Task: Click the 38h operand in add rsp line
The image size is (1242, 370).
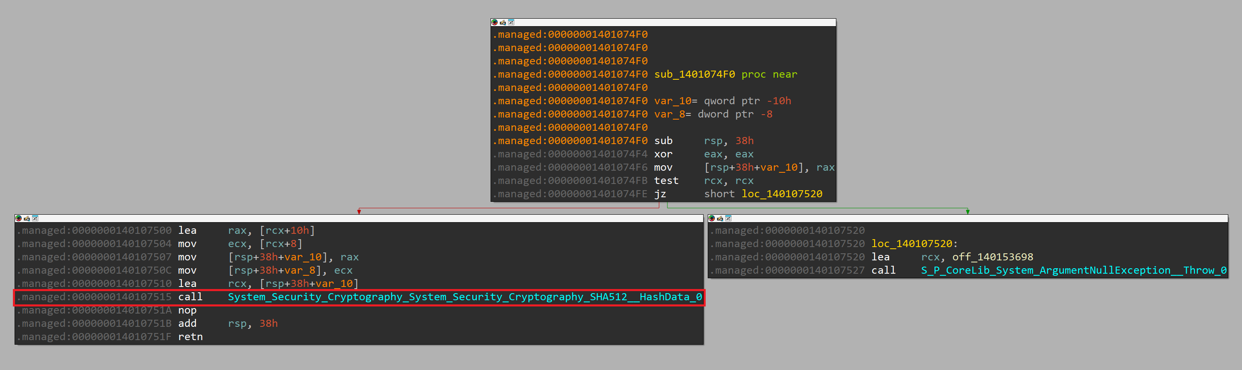Action: [x=268, y=324]
